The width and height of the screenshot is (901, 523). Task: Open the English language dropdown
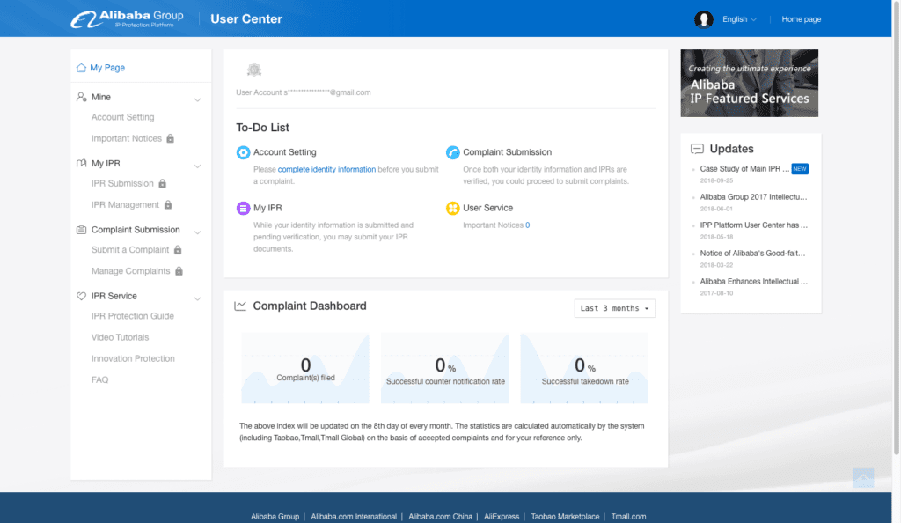[x=739, y=19]
